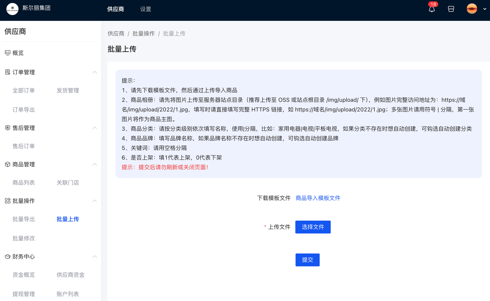Collapse the 财务中心 section chevron
This screenshot has width=490, height=301.
[x=95, y=257]
